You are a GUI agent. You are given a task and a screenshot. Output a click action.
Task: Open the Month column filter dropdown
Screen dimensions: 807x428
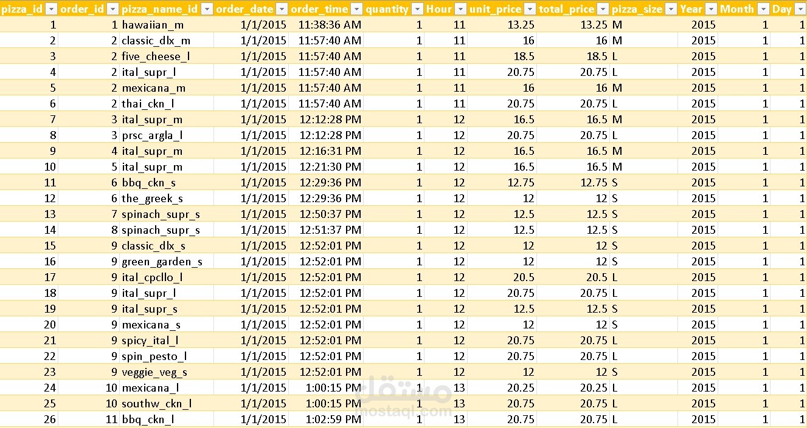coord(763,9)
